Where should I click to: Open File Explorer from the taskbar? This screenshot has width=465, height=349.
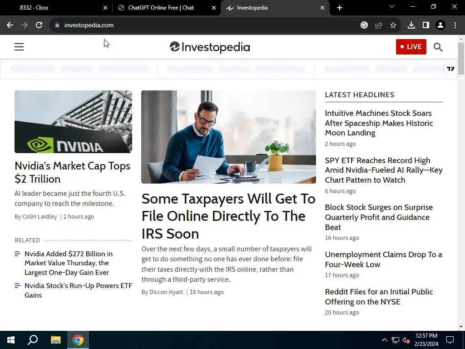point(55,340)
